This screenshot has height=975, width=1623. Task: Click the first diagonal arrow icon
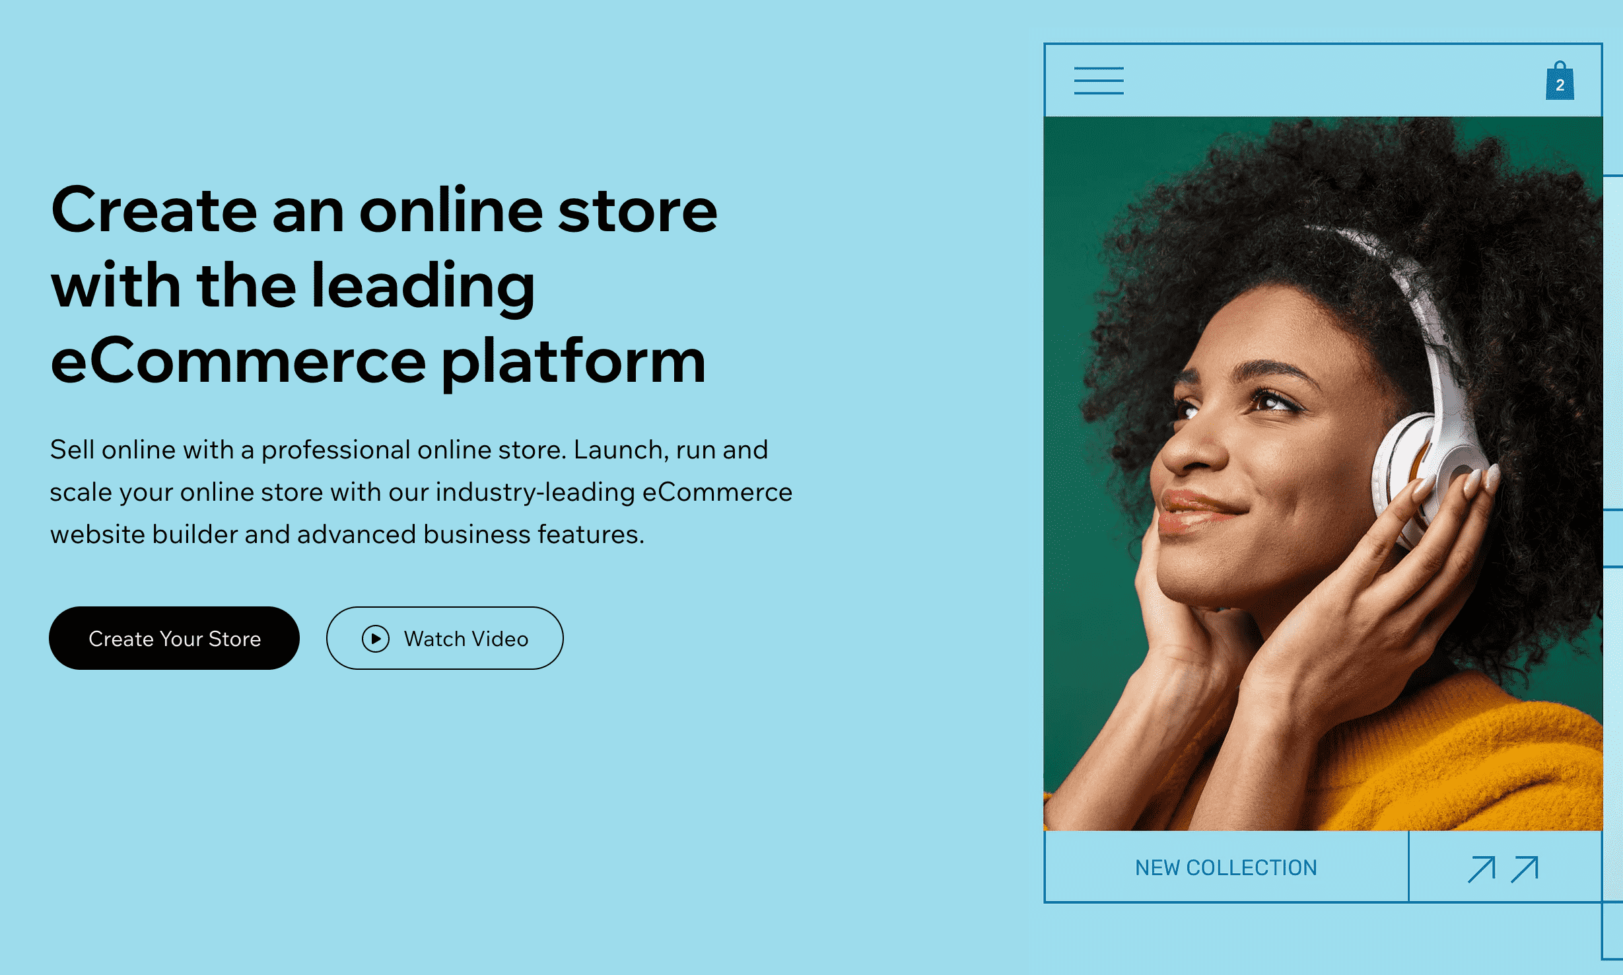pos(1481,869)
